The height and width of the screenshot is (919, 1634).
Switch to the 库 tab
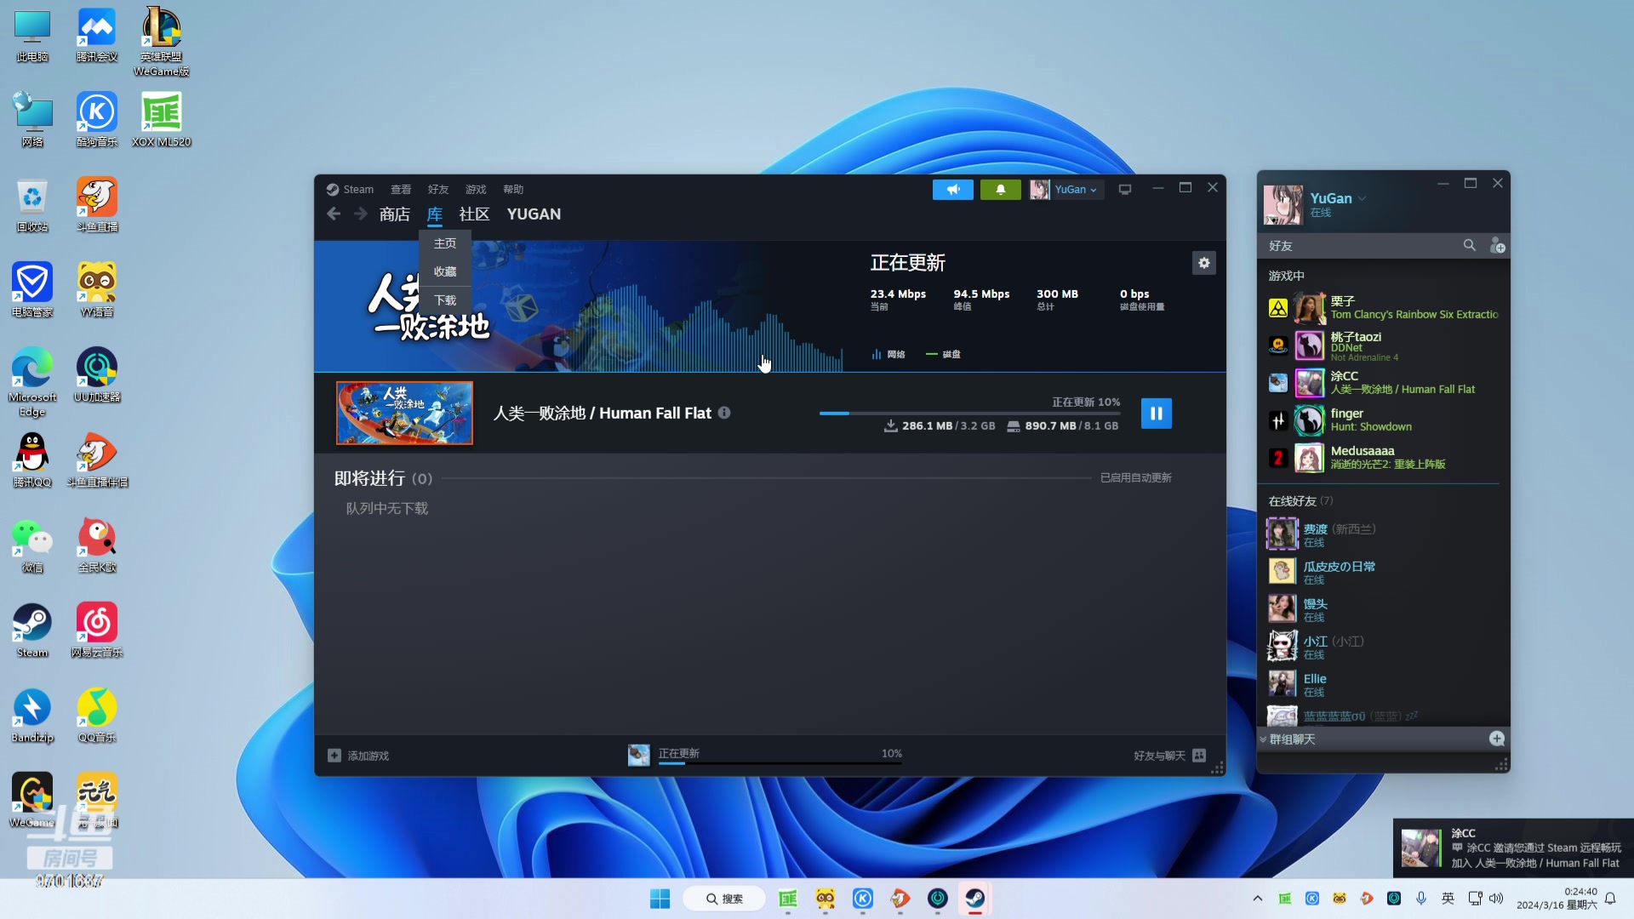(435, 214)
